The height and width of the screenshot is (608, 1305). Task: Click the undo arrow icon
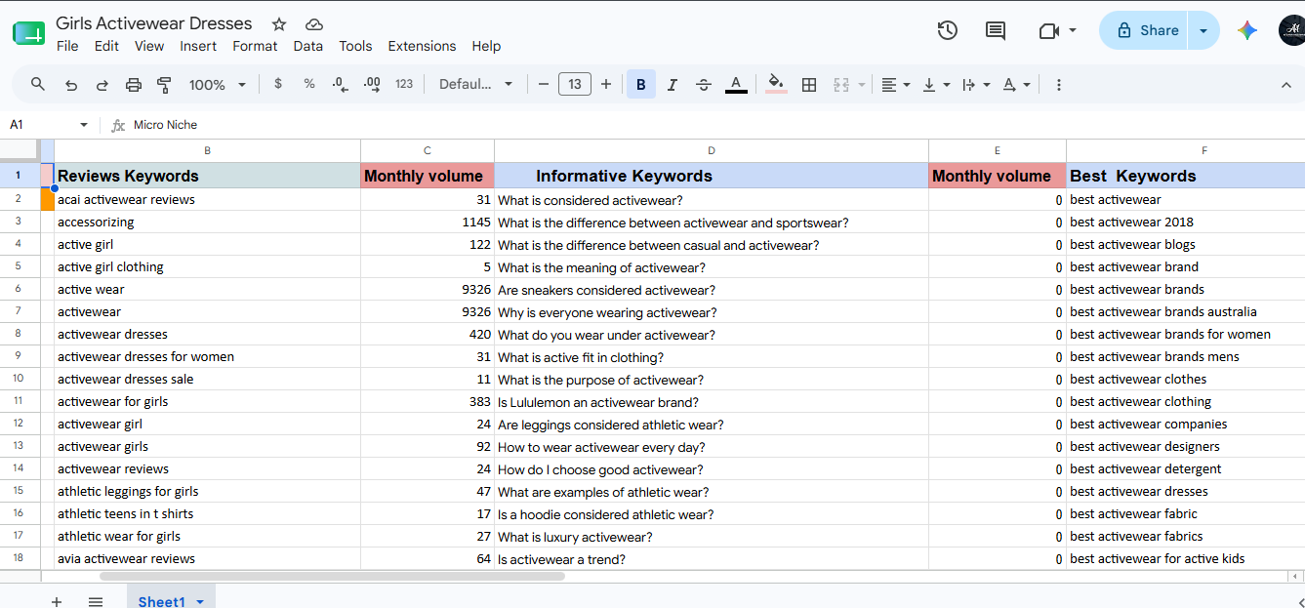click(70, 85)
